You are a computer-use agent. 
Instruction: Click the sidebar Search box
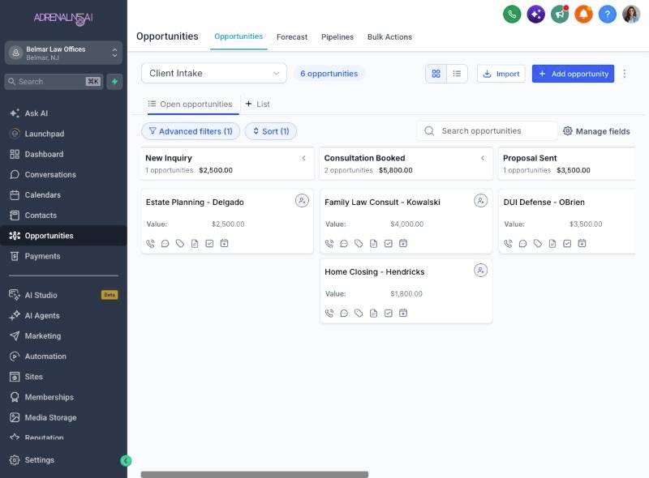coord(54,82)
